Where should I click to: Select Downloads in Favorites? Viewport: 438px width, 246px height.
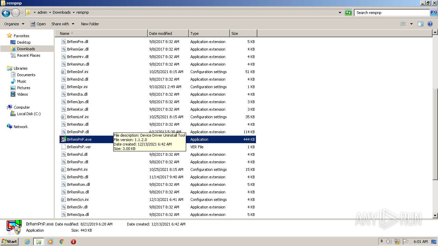click(27, 49)
